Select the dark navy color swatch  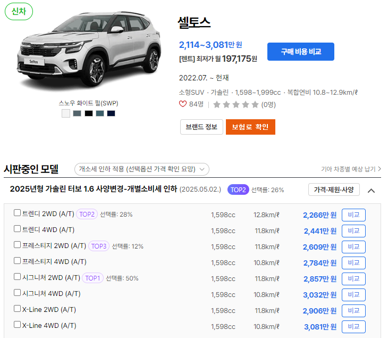click(x=111, y=113)
